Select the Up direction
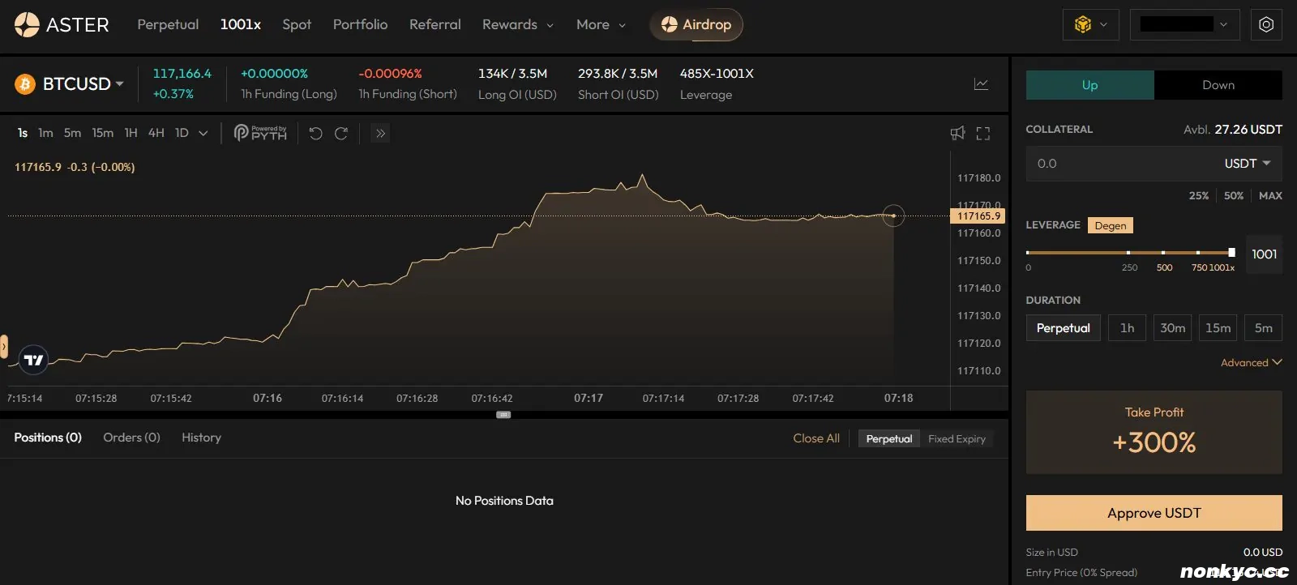The height and width of the screenshot is (585, 1297). click(1089, 85)
